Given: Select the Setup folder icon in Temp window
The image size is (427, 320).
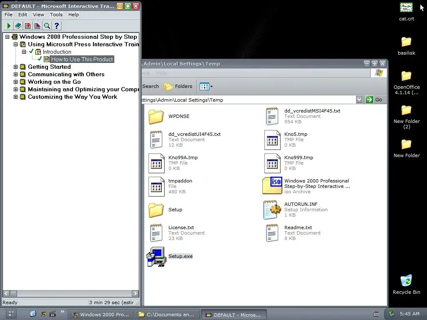Looking at the screenshot, I should (156, 210).
